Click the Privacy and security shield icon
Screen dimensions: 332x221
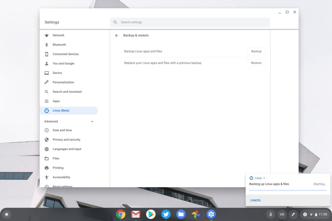47,140
